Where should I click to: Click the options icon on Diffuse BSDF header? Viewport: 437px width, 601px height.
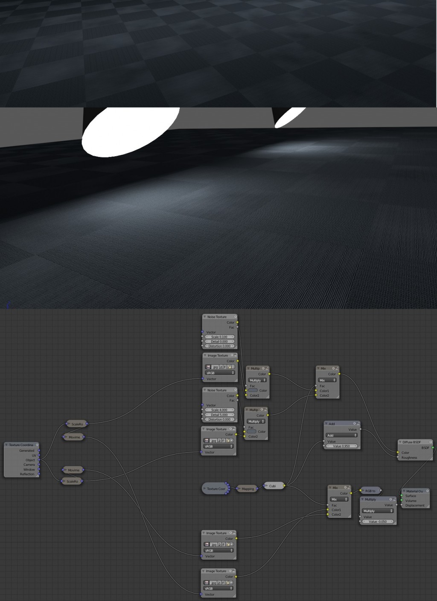coord(431,442)
